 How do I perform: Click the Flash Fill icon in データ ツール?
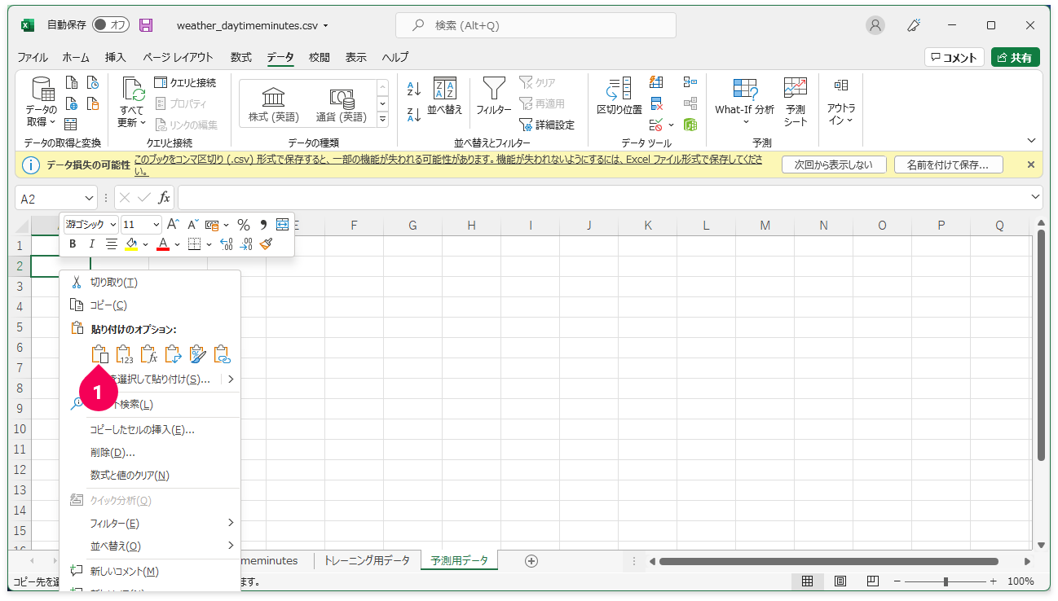pos(656,81)
